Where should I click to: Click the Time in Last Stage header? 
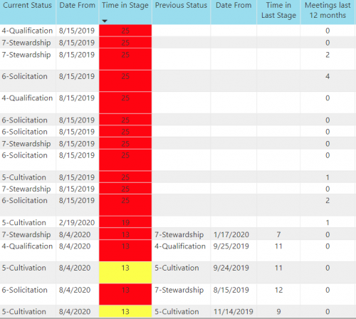click(x=278, y=10)
